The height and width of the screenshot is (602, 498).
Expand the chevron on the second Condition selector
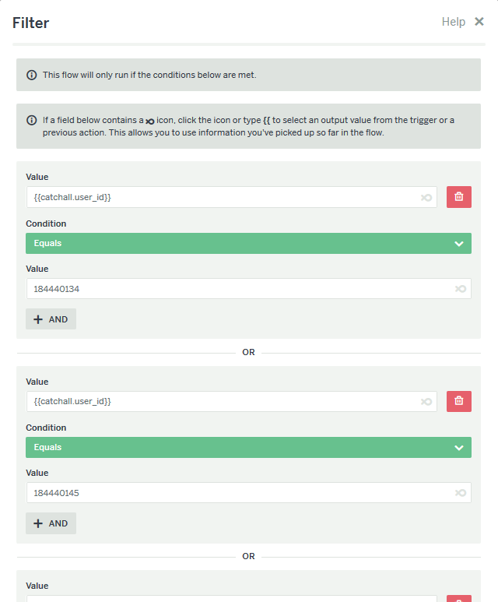pos(459,448)
